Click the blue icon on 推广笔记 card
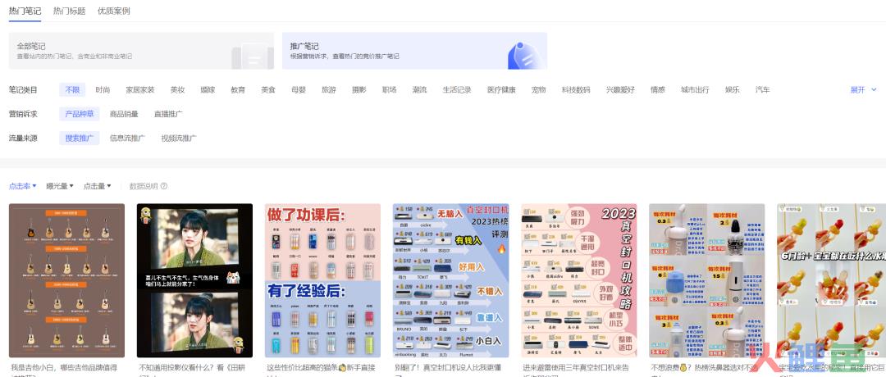Screen dimensions: 886x377 tap(523, 54)
